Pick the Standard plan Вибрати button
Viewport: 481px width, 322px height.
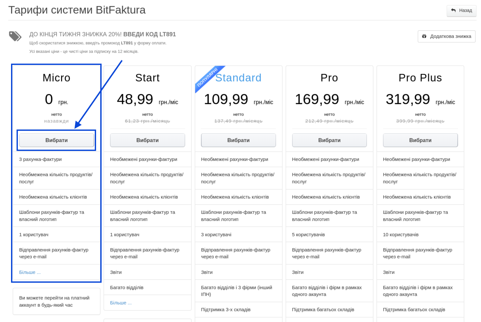(x=238, y=140)
